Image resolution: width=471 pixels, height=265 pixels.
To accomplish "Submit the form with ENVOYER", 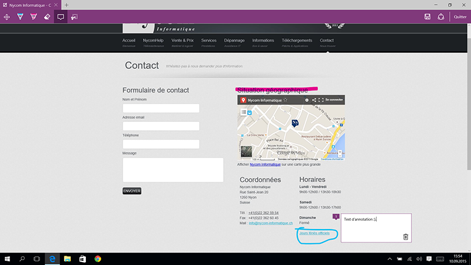I will coord(132,191).
